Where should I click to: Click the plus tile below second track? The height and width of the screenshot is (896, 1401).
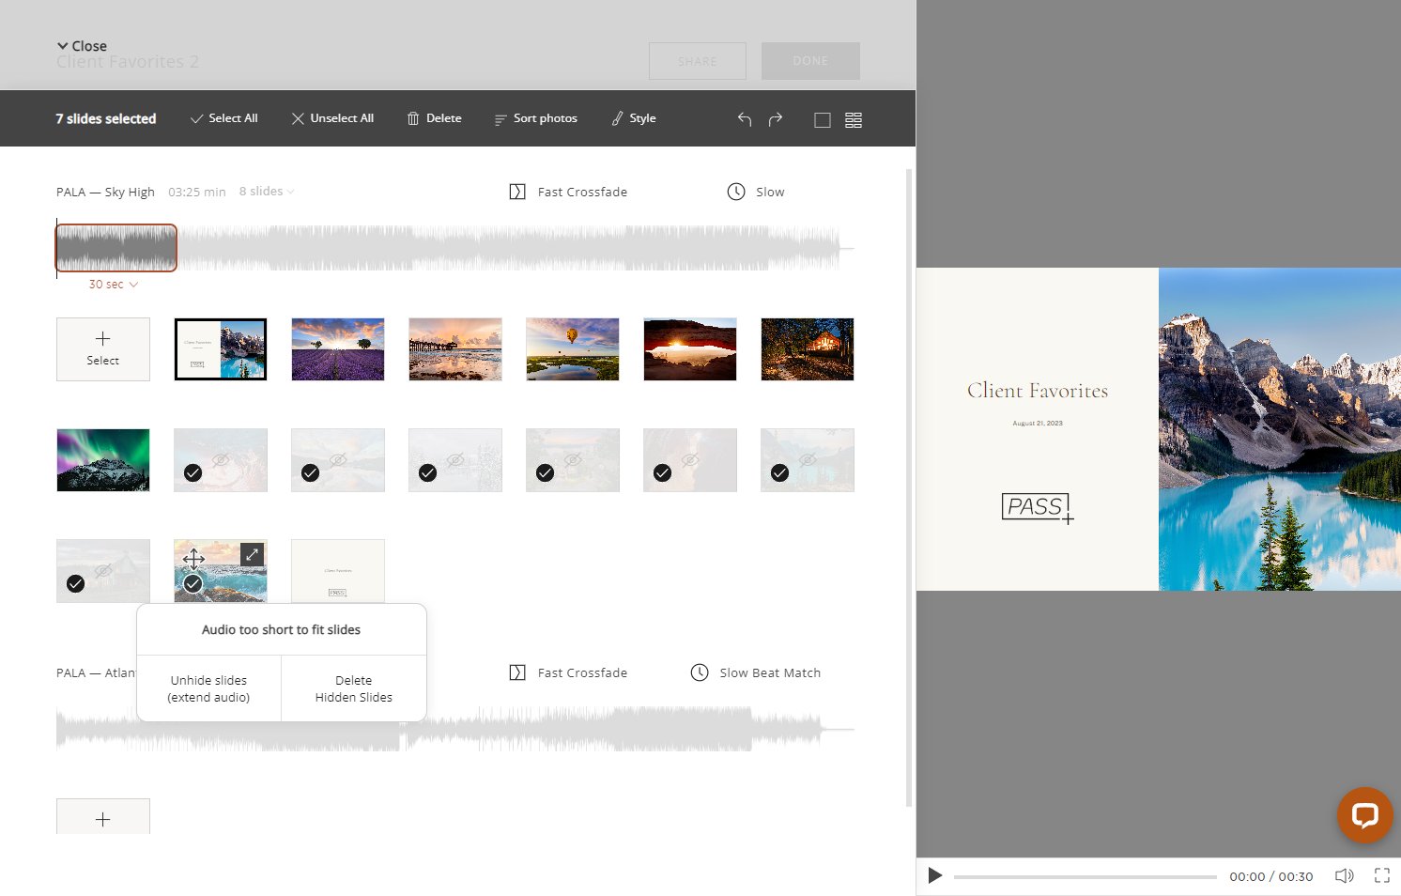(x=103, y=816)
